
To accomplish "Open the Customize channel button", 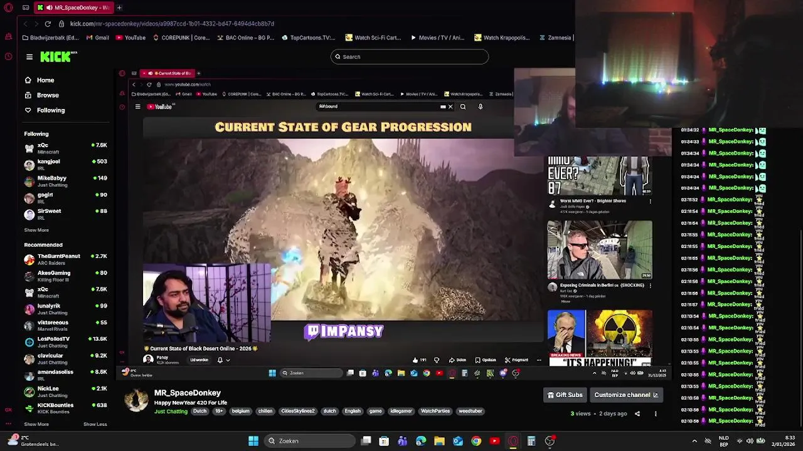I will 626,395.
